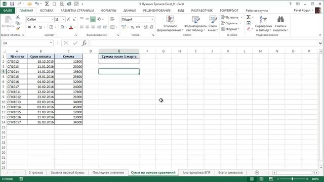The width and height of the screenshot is (324, 182).
Task: Open Cell Styles (Стили ячеек) gallery
Action: tap(213, 24)
